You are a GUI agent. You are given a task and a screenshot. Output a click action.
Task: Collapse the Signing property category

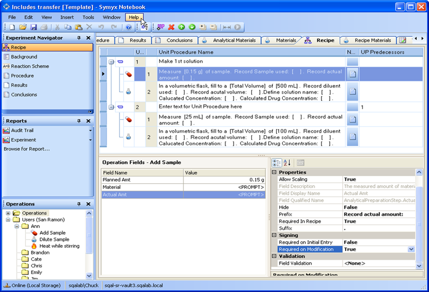[x=274, y=235]
